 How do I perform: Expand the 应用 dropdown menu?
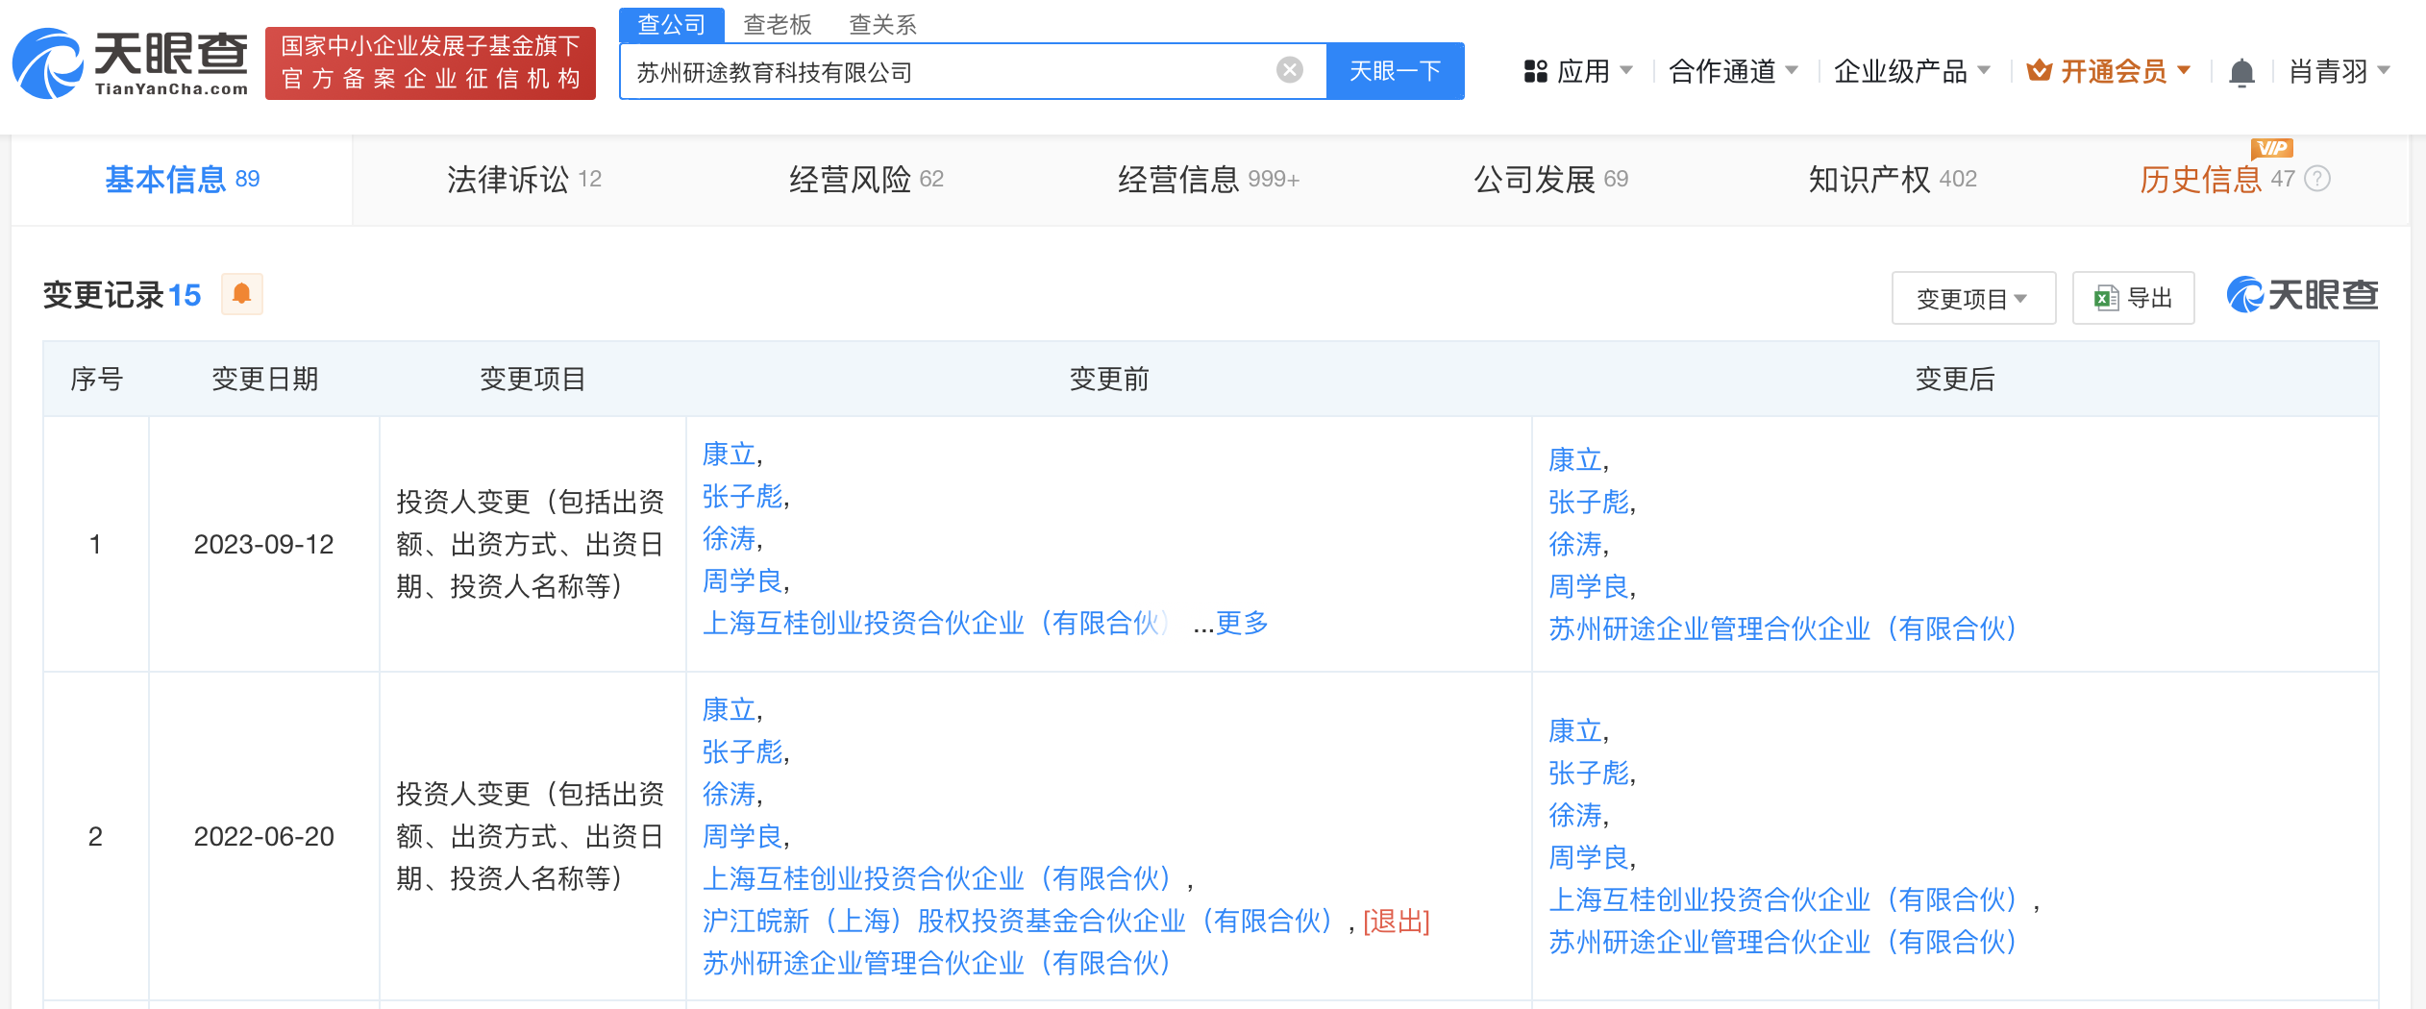click(x=1596, y=71)
